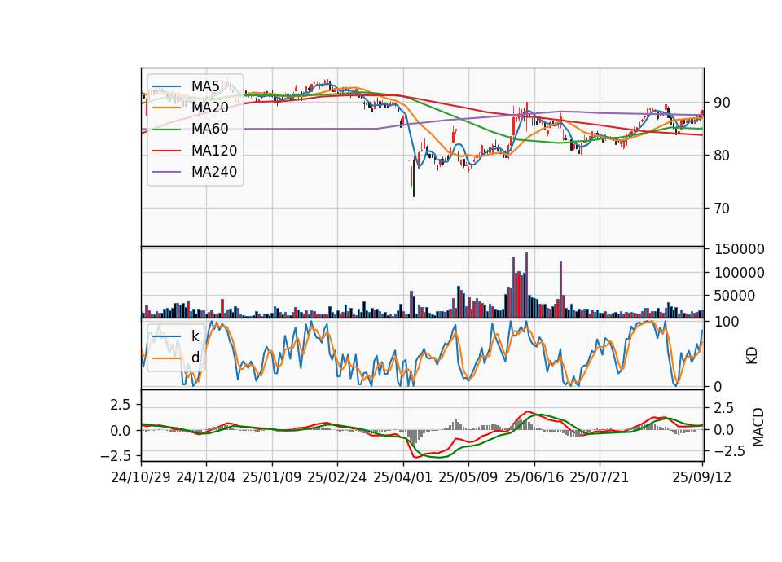Click the green MA60 legend line sample
The width and height of the screenshot is (782, 562).
[166, 130]
